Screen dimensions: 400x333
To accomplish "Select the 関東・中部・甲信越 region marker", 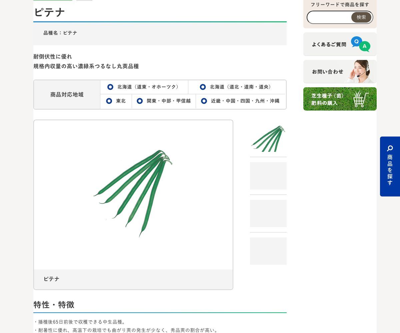I will (x=140, y=101).
